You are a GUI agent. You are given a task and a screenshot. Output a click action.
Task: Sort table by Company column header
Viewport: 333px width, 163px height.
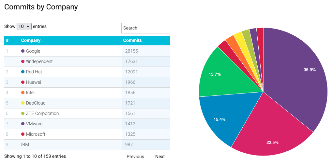[31, 41]
